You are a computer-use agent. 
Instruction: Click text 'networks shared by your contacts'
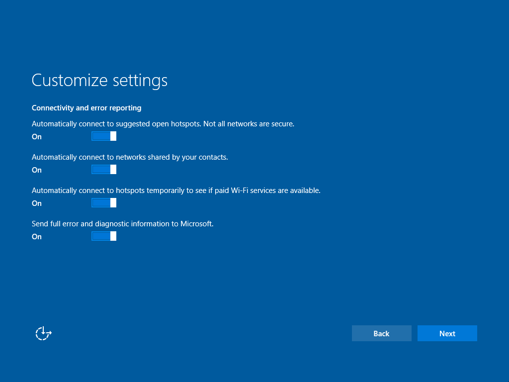click(171, 157)
